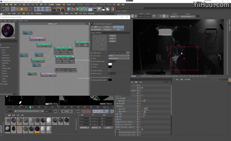Open the Presets tab
The width and height of the screenshot is (231, 141).
[x=107, y=27]
